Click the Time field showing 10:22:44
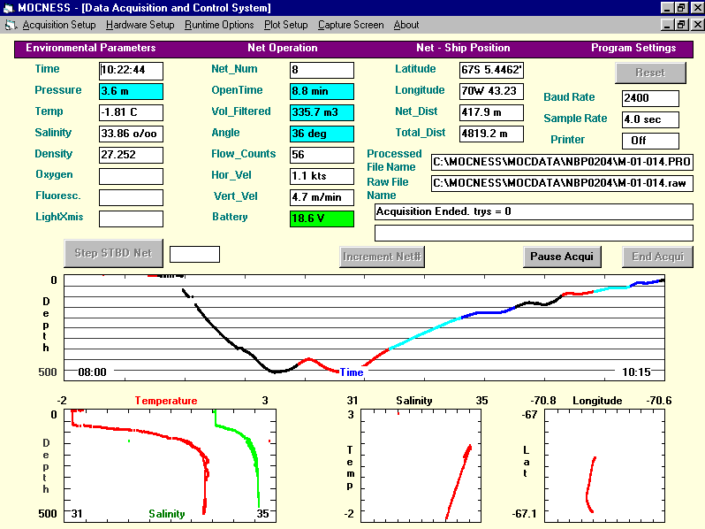 pyautogui.click(x=131, y=70)
